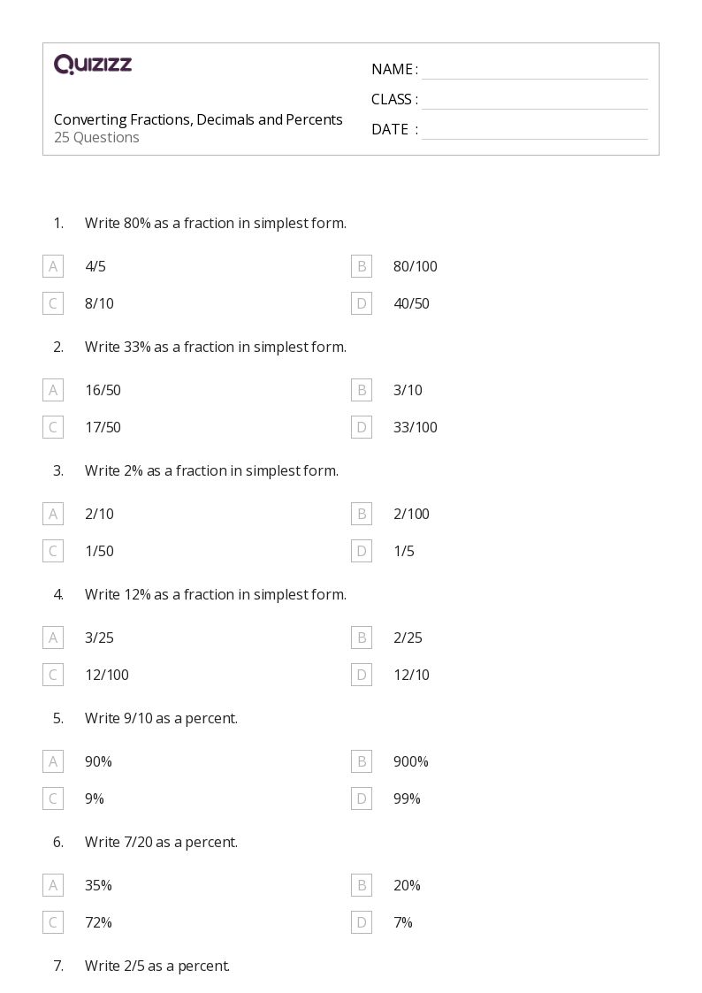Click question 6 text about 7/20

[x=162, y=842]
